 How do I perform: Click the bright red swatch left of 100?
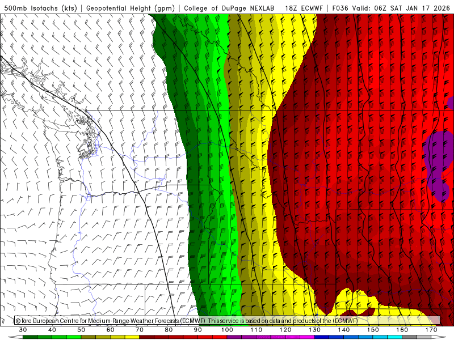click(x=220, y=337)
